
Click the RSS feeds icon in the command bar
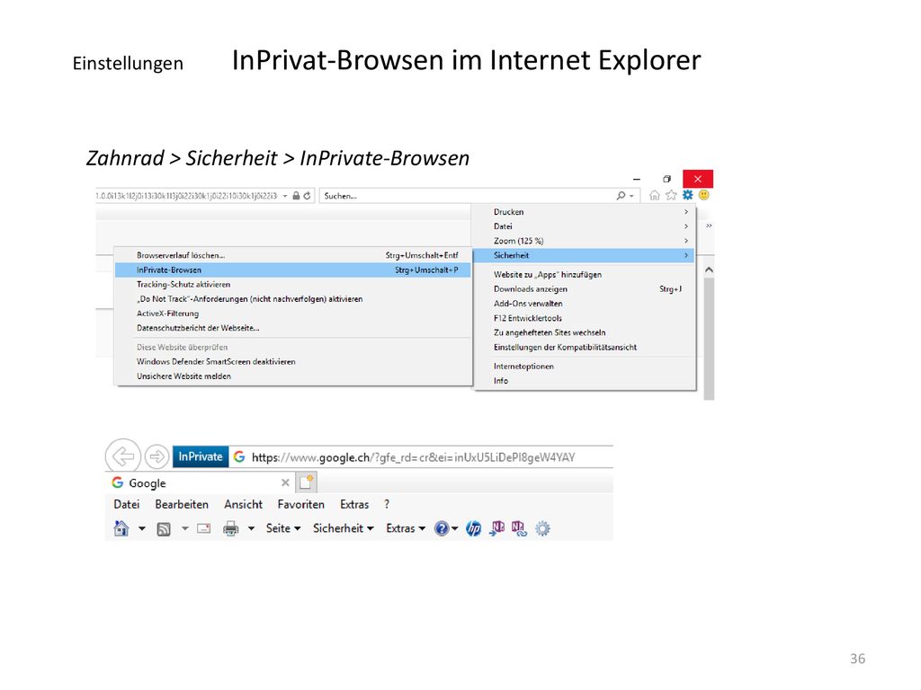pos(164,529)
